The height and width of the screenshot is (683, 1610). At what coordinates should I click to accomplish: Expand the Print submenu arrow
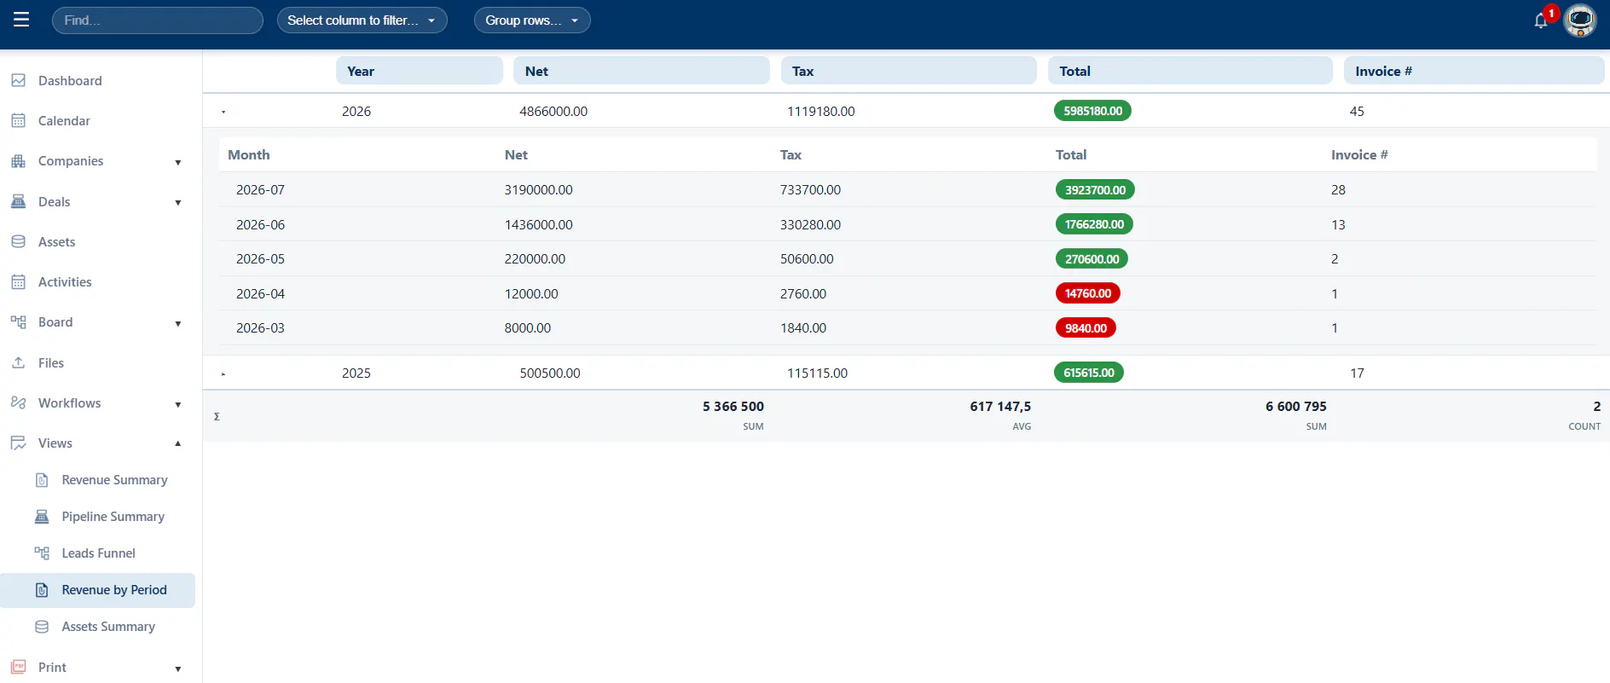click(178, 669)
